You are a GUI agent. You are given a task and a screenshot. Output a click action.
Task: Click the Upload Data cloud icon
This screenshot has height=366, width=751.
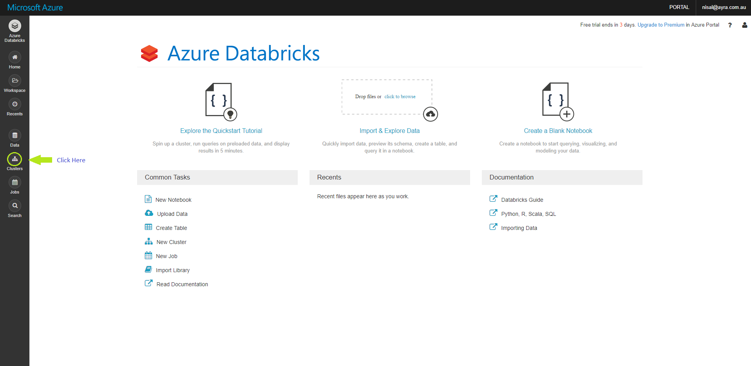[149, 213]
